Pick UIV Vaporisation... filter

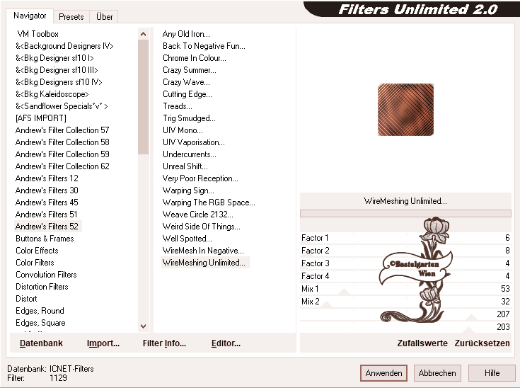pyautogui.click(x=194, y=142)
